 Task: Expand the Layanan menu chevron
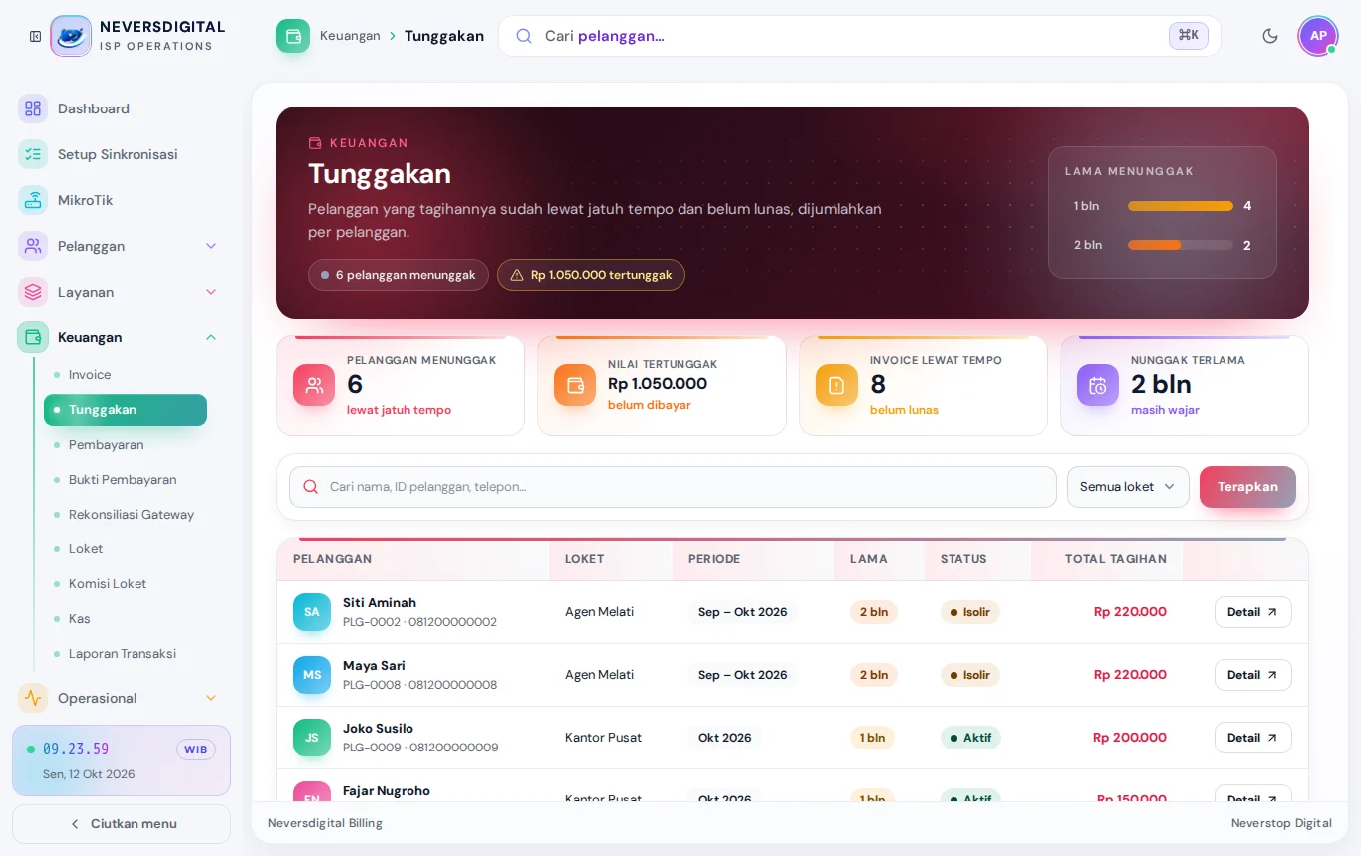click(211, 292)
